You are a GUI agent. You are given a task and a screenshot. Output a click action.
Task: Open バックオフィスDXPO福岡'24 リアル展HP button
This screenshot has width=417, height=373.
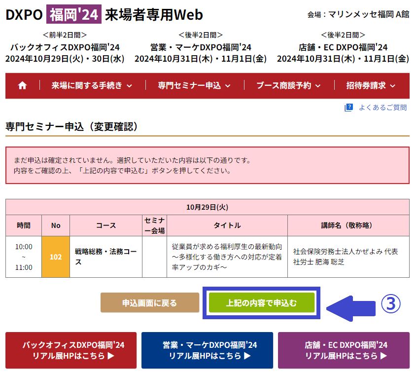(71, 350)
